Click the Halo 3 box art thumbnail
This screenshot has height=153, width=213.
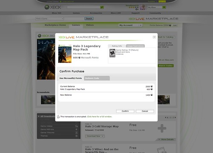(x=65, y=54)
